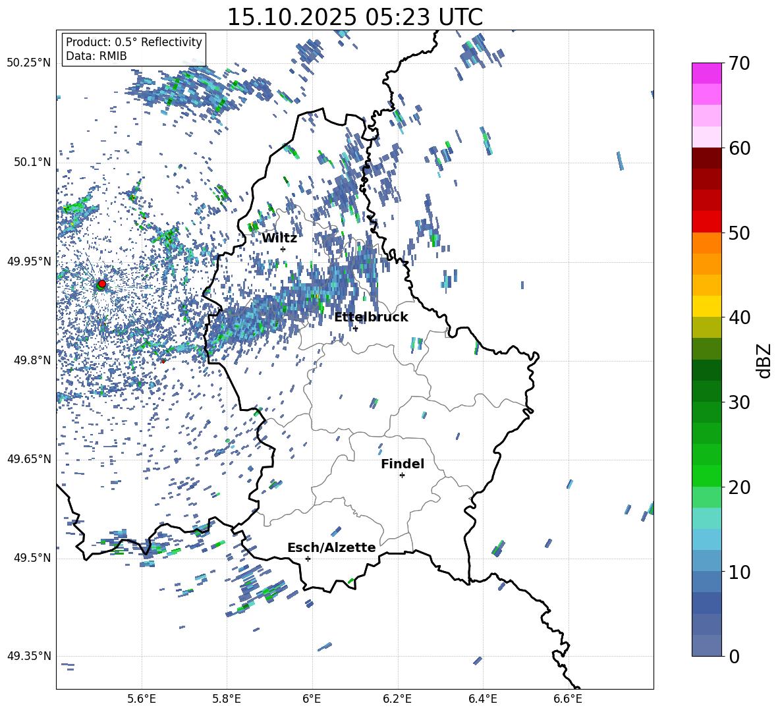The height and width of the screenshot is (712, 780).
Task: Click the 6°E longitude label
Action: pos(312,699)
